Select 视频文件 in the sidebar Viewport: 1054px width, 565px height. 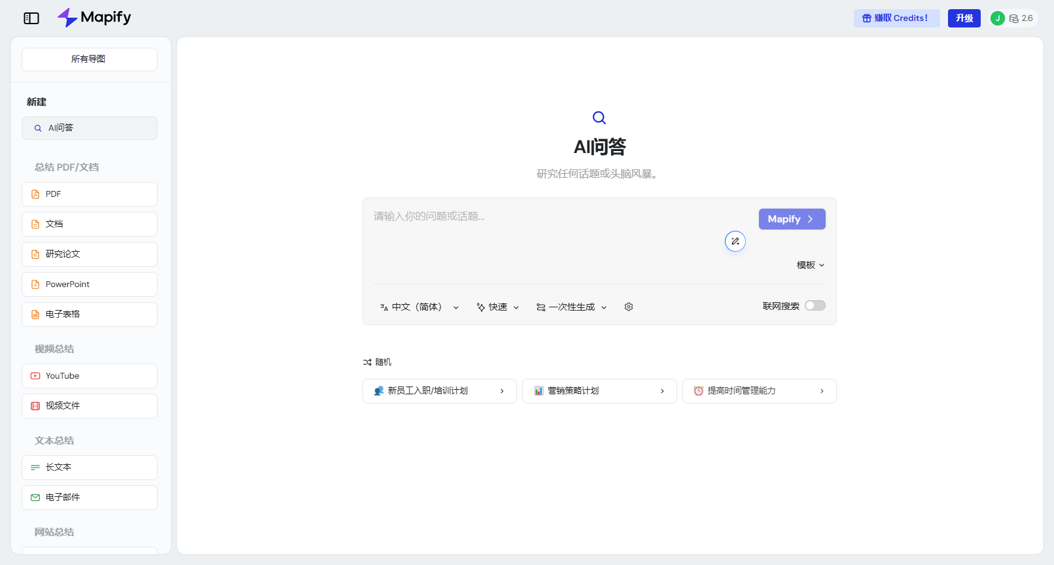(x=90, y=406)
